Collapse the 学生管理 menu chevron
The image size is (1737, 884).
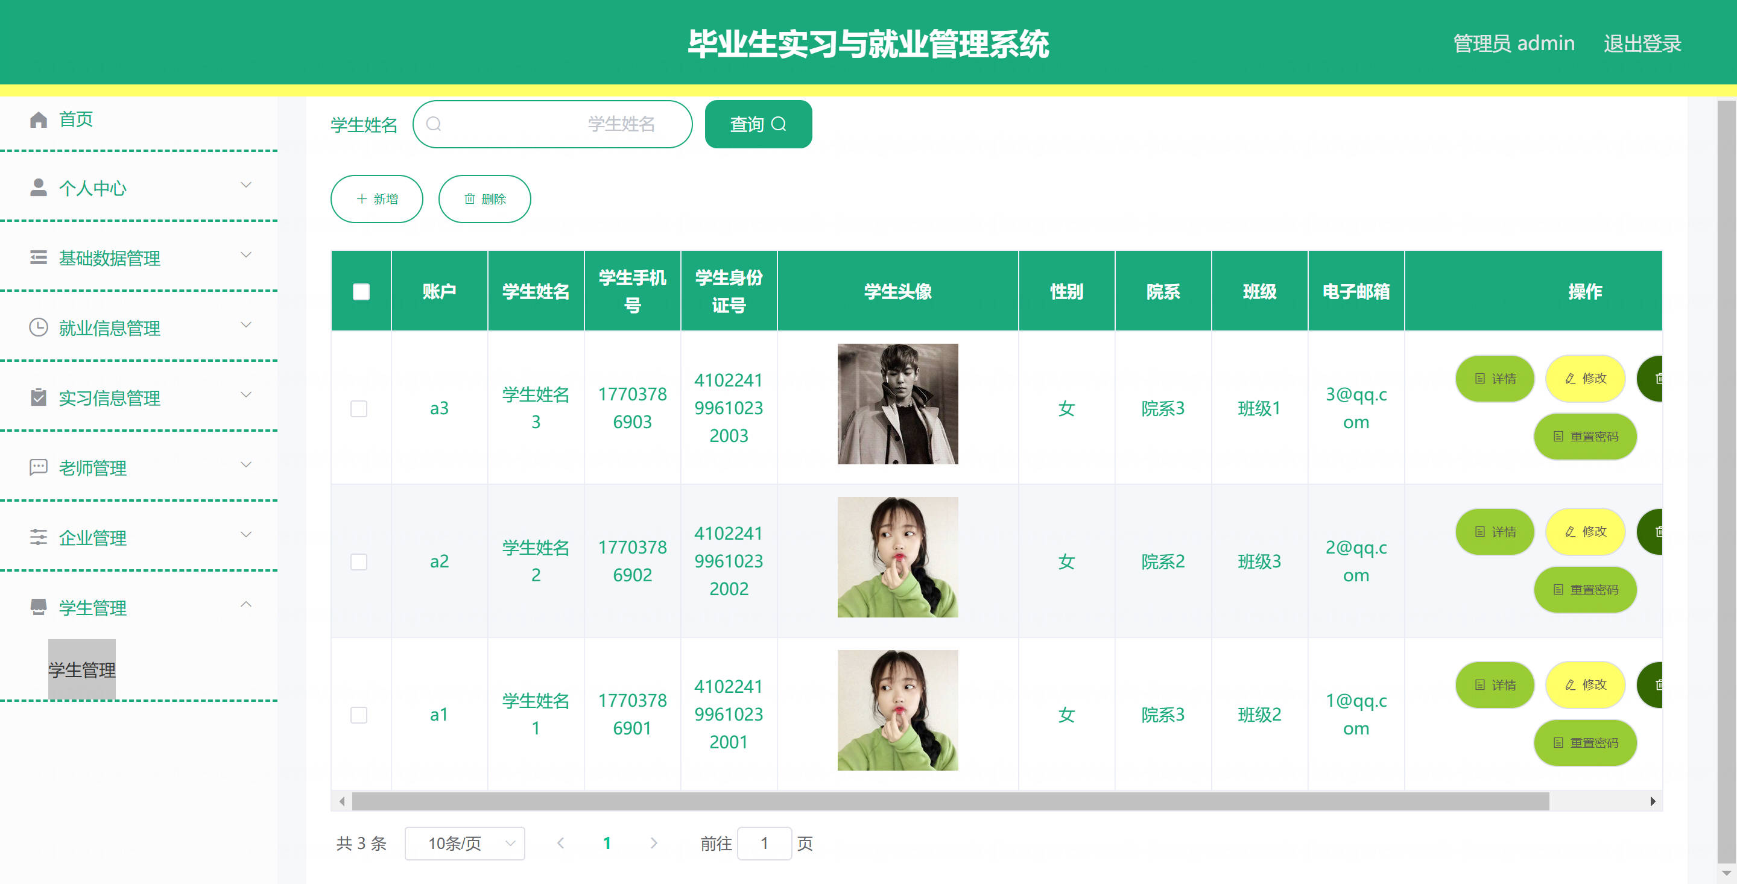pyautogui.click(x=246, y=604)
